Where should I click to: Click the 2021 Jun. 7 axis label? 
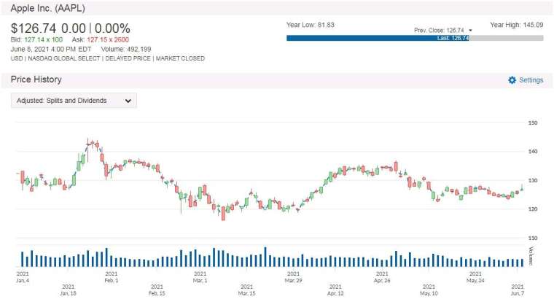(x=518, y=290)
